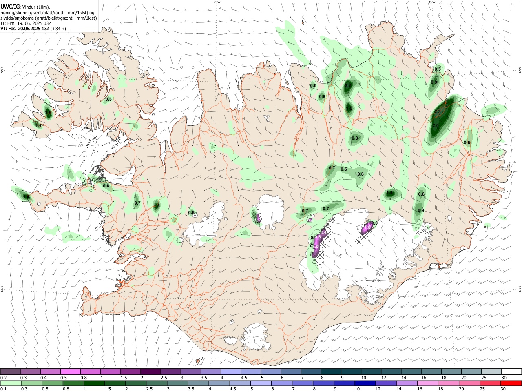Click the 0.6 value on Snæfellsnes peninsula
The image size is (522, 392).
[x=106, y=186]
